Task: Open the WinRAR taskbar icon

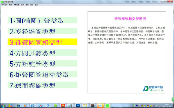Action: (92, 106)
